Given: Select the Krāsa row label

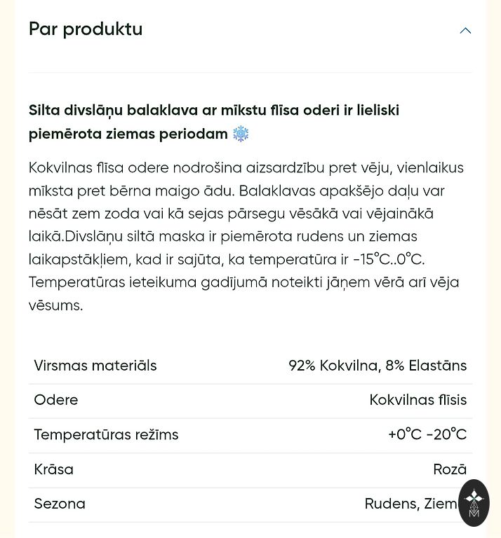Looking at the screenshot, I should coord(54,469).
